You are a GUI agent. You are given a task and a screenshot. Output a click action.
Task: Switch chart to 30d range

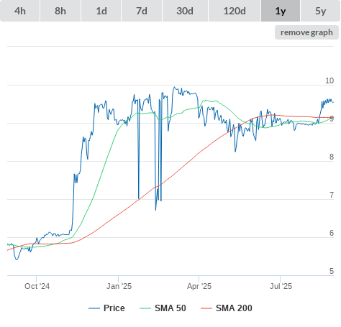point(185,11)
